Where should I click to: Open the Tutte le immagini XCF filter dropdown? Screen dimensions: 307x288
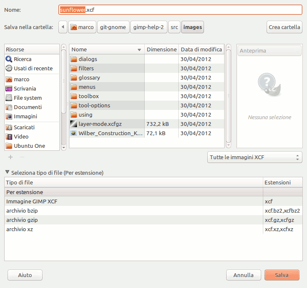pyautogui.click(x=255, y=157)
